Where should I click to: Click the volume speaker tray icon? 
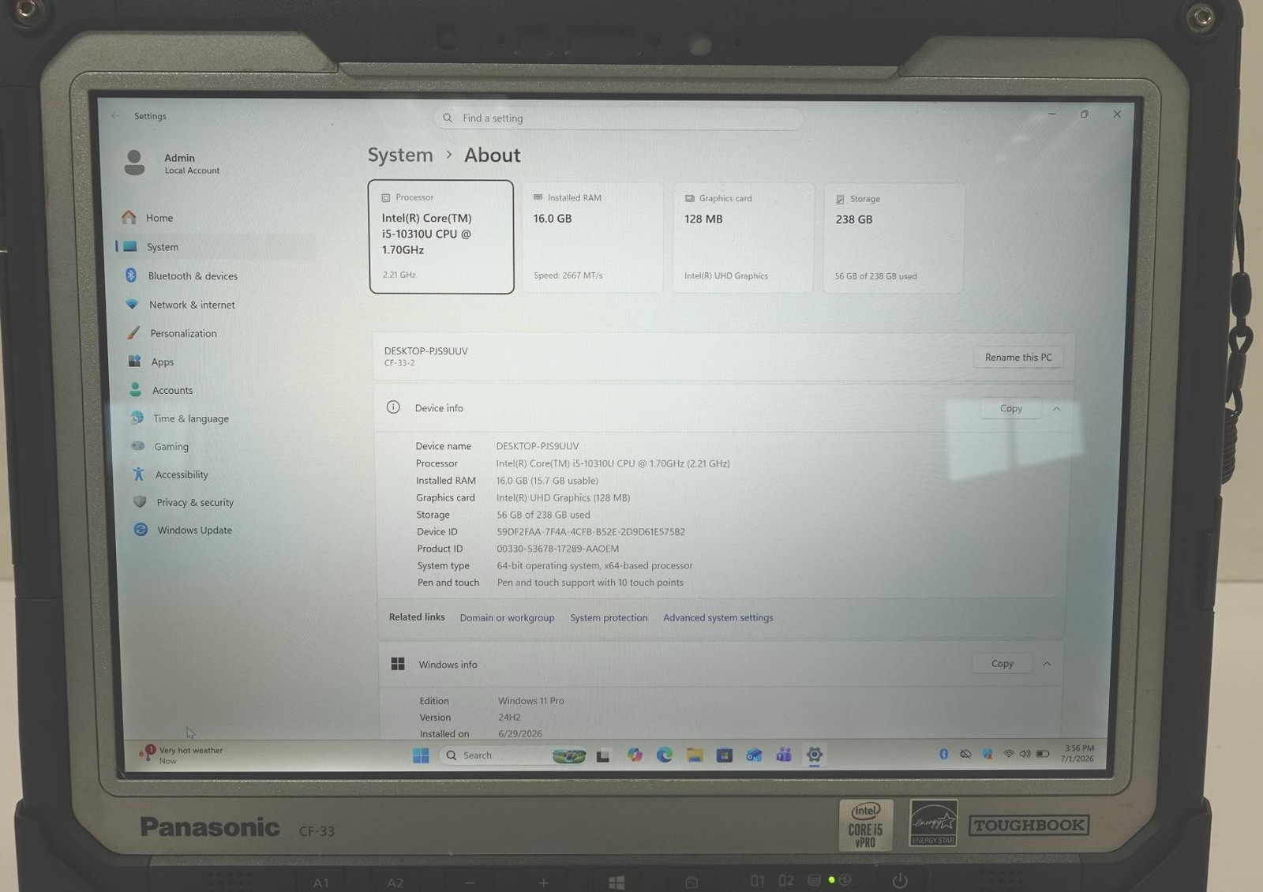click(1025, 755)
